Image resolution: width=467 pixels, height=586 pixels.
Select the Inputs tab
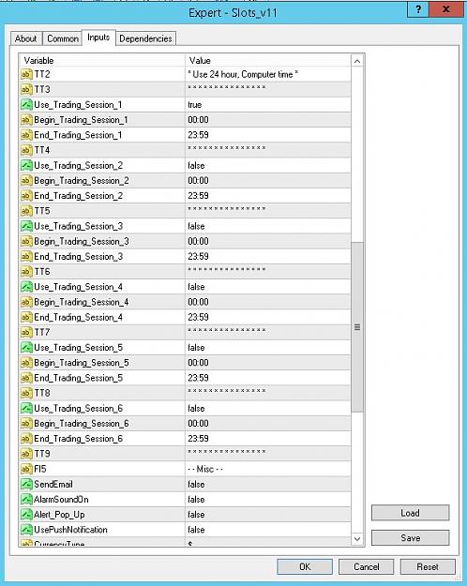(98, 38)
